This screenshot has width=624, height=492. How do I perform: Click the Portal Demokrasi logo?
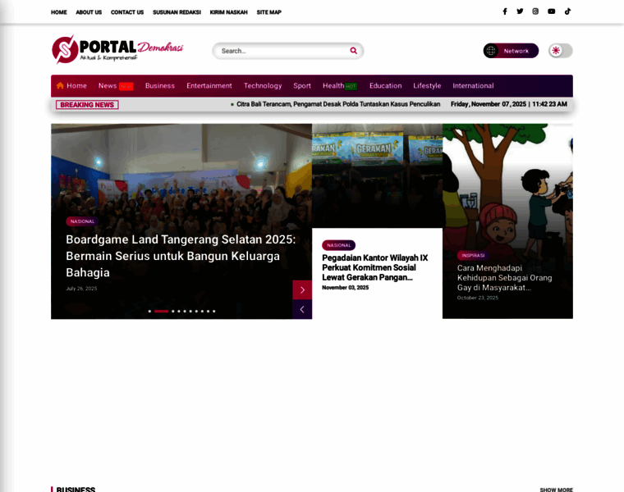pyautogui.click(x=117, y=50)
